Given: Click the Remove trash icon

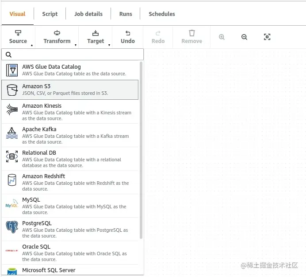Looking at the screenshot, I should (192, 33).
